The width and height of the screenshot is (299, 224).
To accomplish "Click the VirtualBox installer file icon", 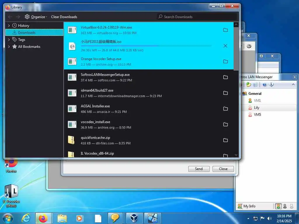I will pos(72,30).
